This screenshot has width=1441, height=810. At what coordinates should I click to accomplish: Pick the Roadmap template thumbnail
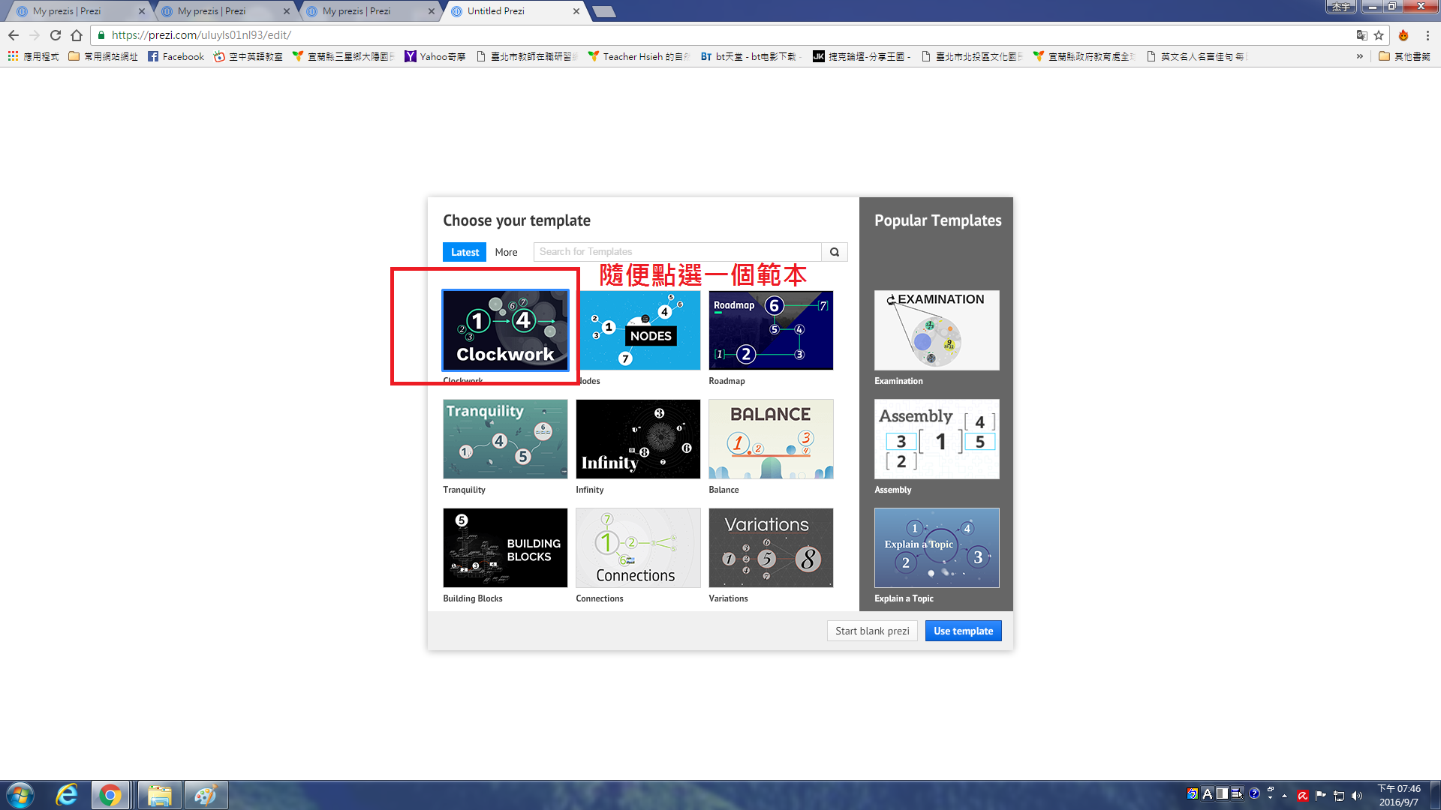coord(771,331)
